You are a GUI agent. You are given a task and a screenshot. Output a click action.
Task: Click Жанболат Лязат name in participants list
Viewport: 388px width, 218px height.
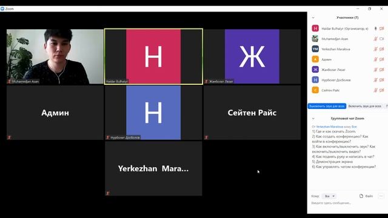[333, 70]
